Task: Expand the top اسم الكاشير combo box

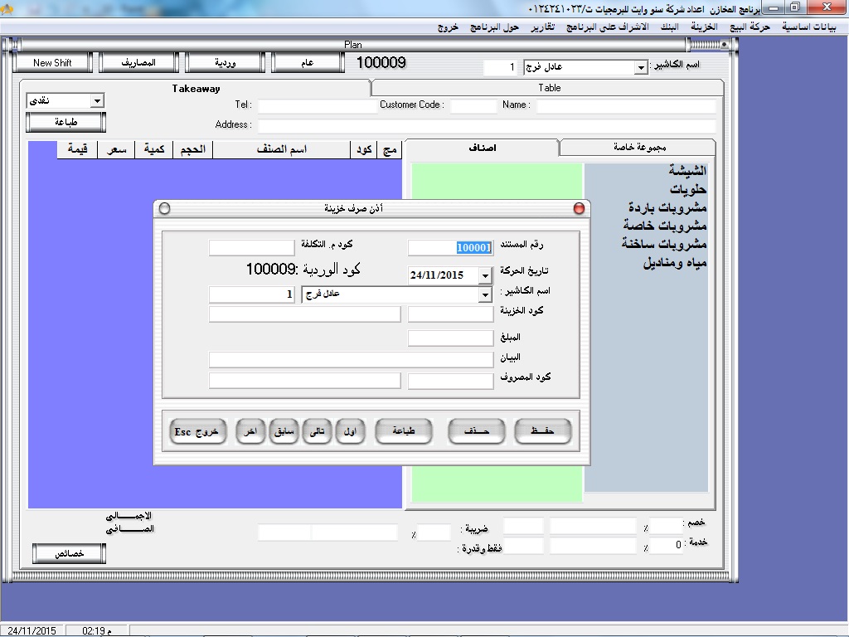Action: coord(641,67)
